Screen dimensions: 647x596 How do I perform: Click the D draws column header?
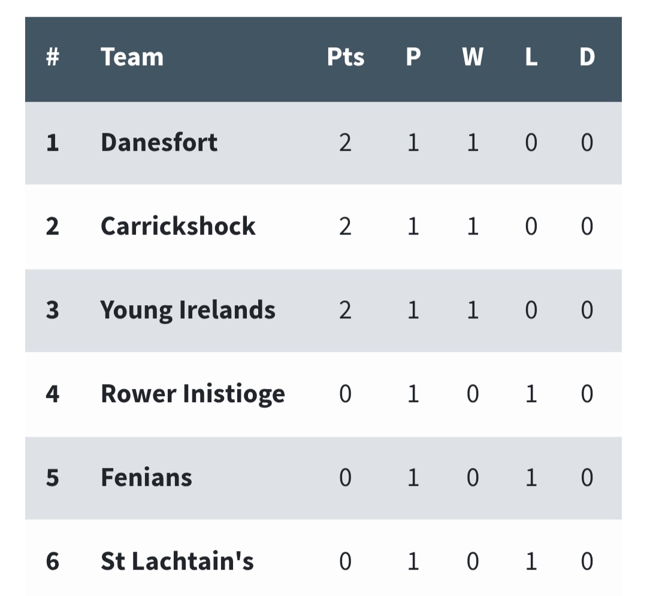pyautogui.click(x=586, y=57)
